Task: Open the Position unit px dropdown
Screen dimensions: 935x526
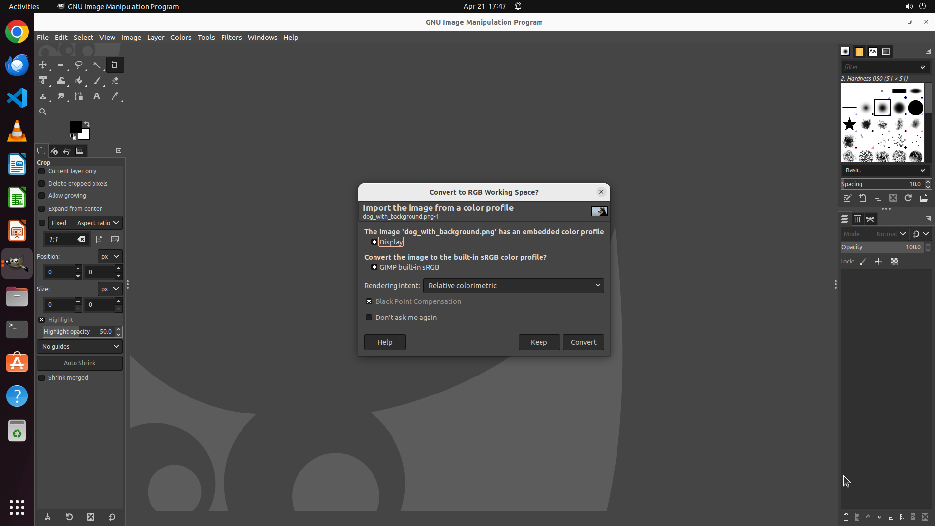Action: click(110, 256)
